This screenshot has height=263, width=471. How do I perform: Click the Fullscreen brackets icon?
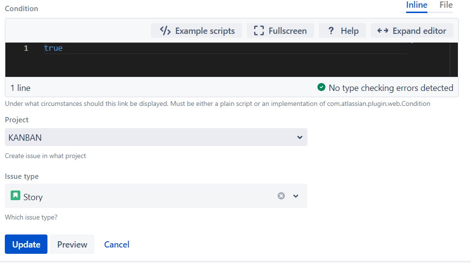[x=258, y=31]
